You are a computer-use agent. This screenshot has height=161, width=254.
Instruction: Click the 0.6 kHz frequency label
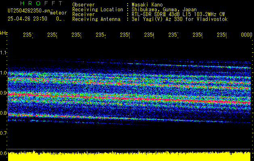click(3, 153)
